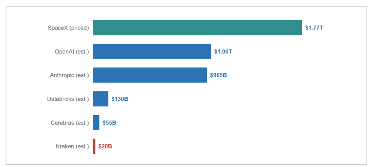Click the $1.00T value label

point(223,51)
